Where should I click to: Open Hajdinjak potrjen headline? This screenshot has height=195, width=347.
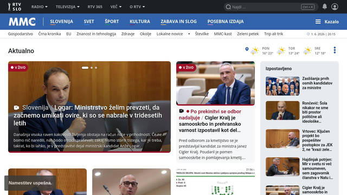(318, 168)
